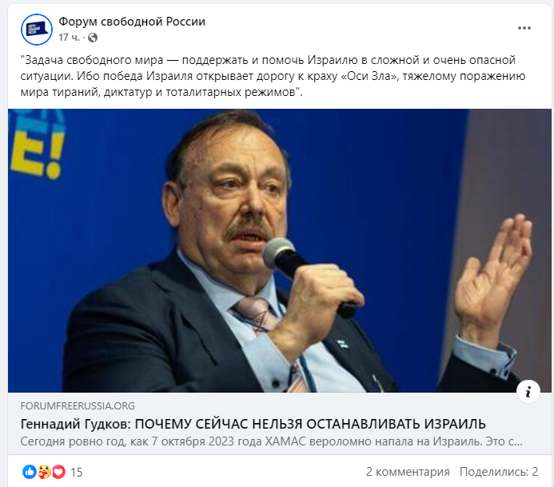Open the headline Геннадий Гудков: ПОЧЕМУ СЕЙЧАС НЕЛЬЗЯ ОСТАНАВЛИВАТЬ ИЗРАИЛЬ
This screenshot has height=487, width=554.
click(x=253, y=424)
